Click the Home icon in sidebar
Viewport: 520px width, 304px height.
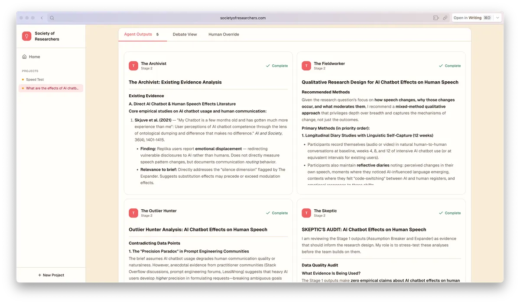coord(24,57)
